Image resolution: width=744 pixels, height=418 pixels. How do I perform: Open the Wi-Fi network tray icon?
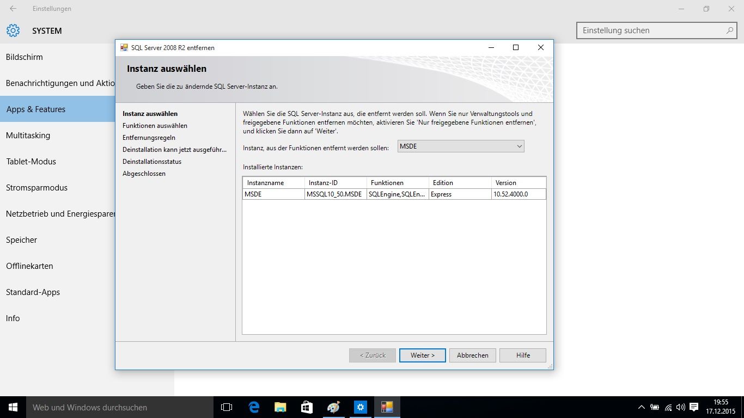point(668,407)
